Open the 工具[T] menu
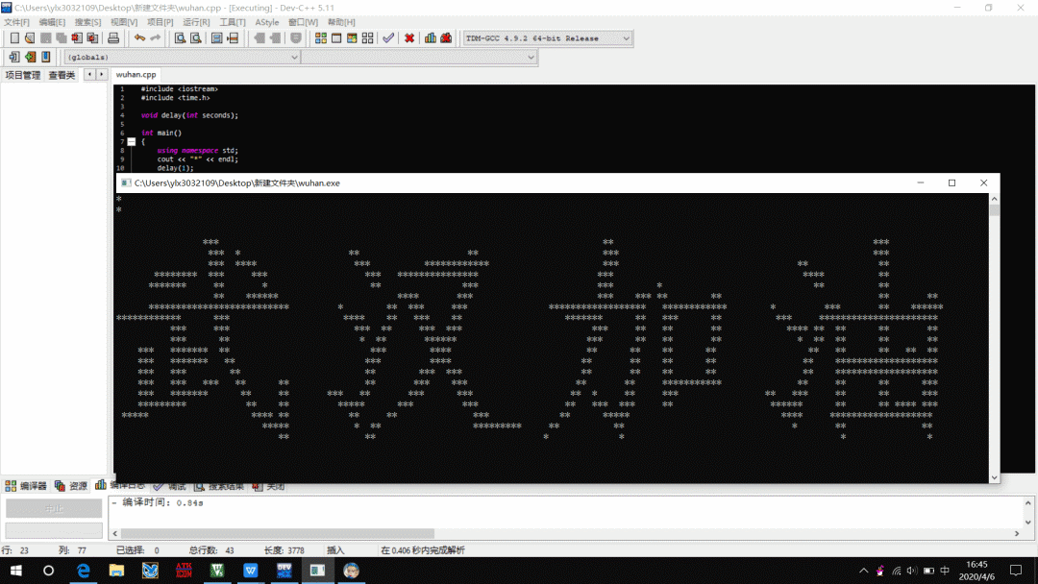1038x584 pixels. [233, 22]
